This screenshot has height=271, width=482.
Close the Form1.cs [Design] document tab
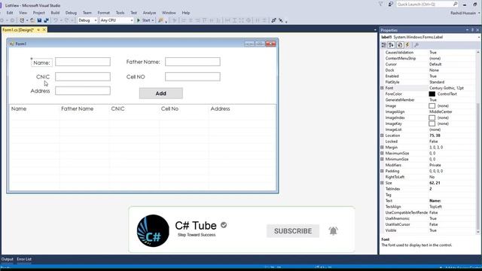(x=44, y=30)
